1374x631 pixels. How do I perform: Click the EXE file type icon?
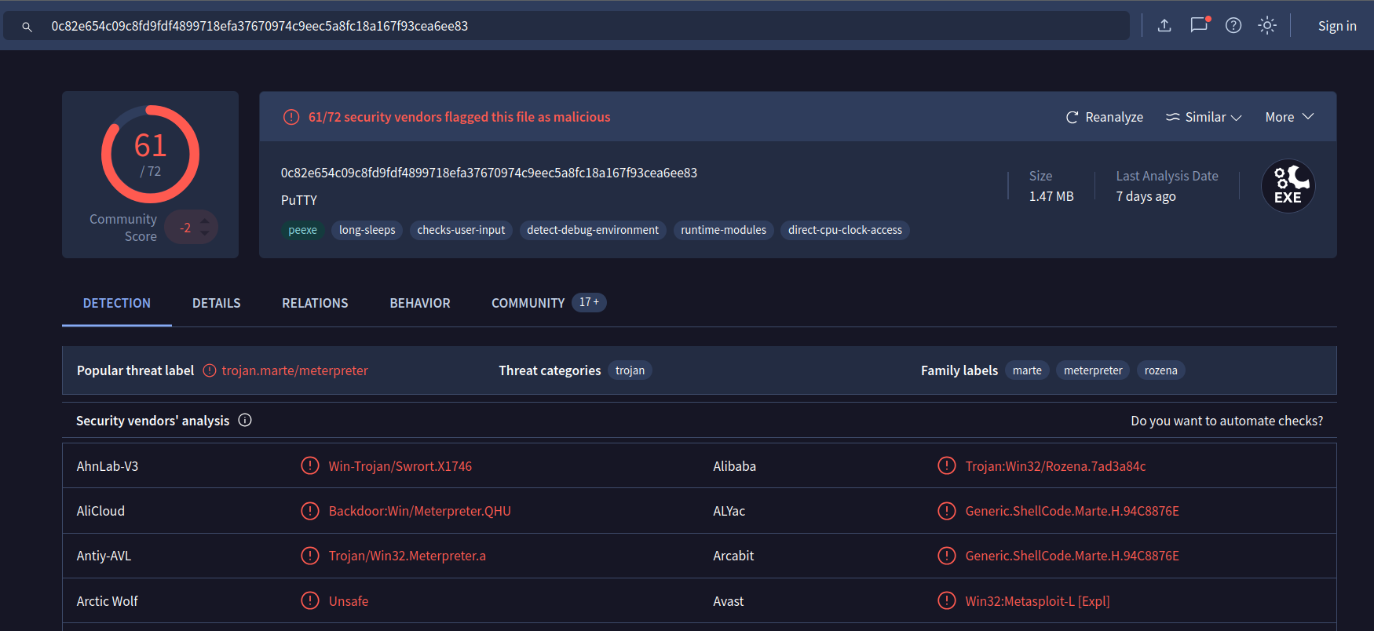[1288, 186]
